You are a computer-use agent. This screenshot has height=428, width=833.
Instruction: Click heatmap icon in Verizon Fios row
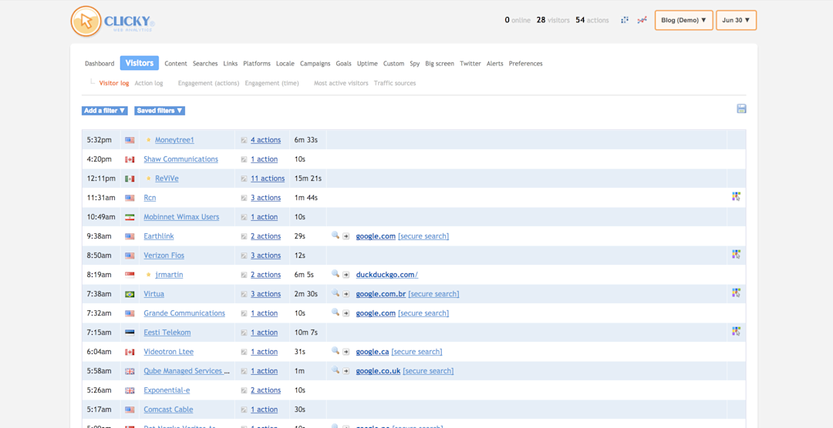[x=736, y=255]
